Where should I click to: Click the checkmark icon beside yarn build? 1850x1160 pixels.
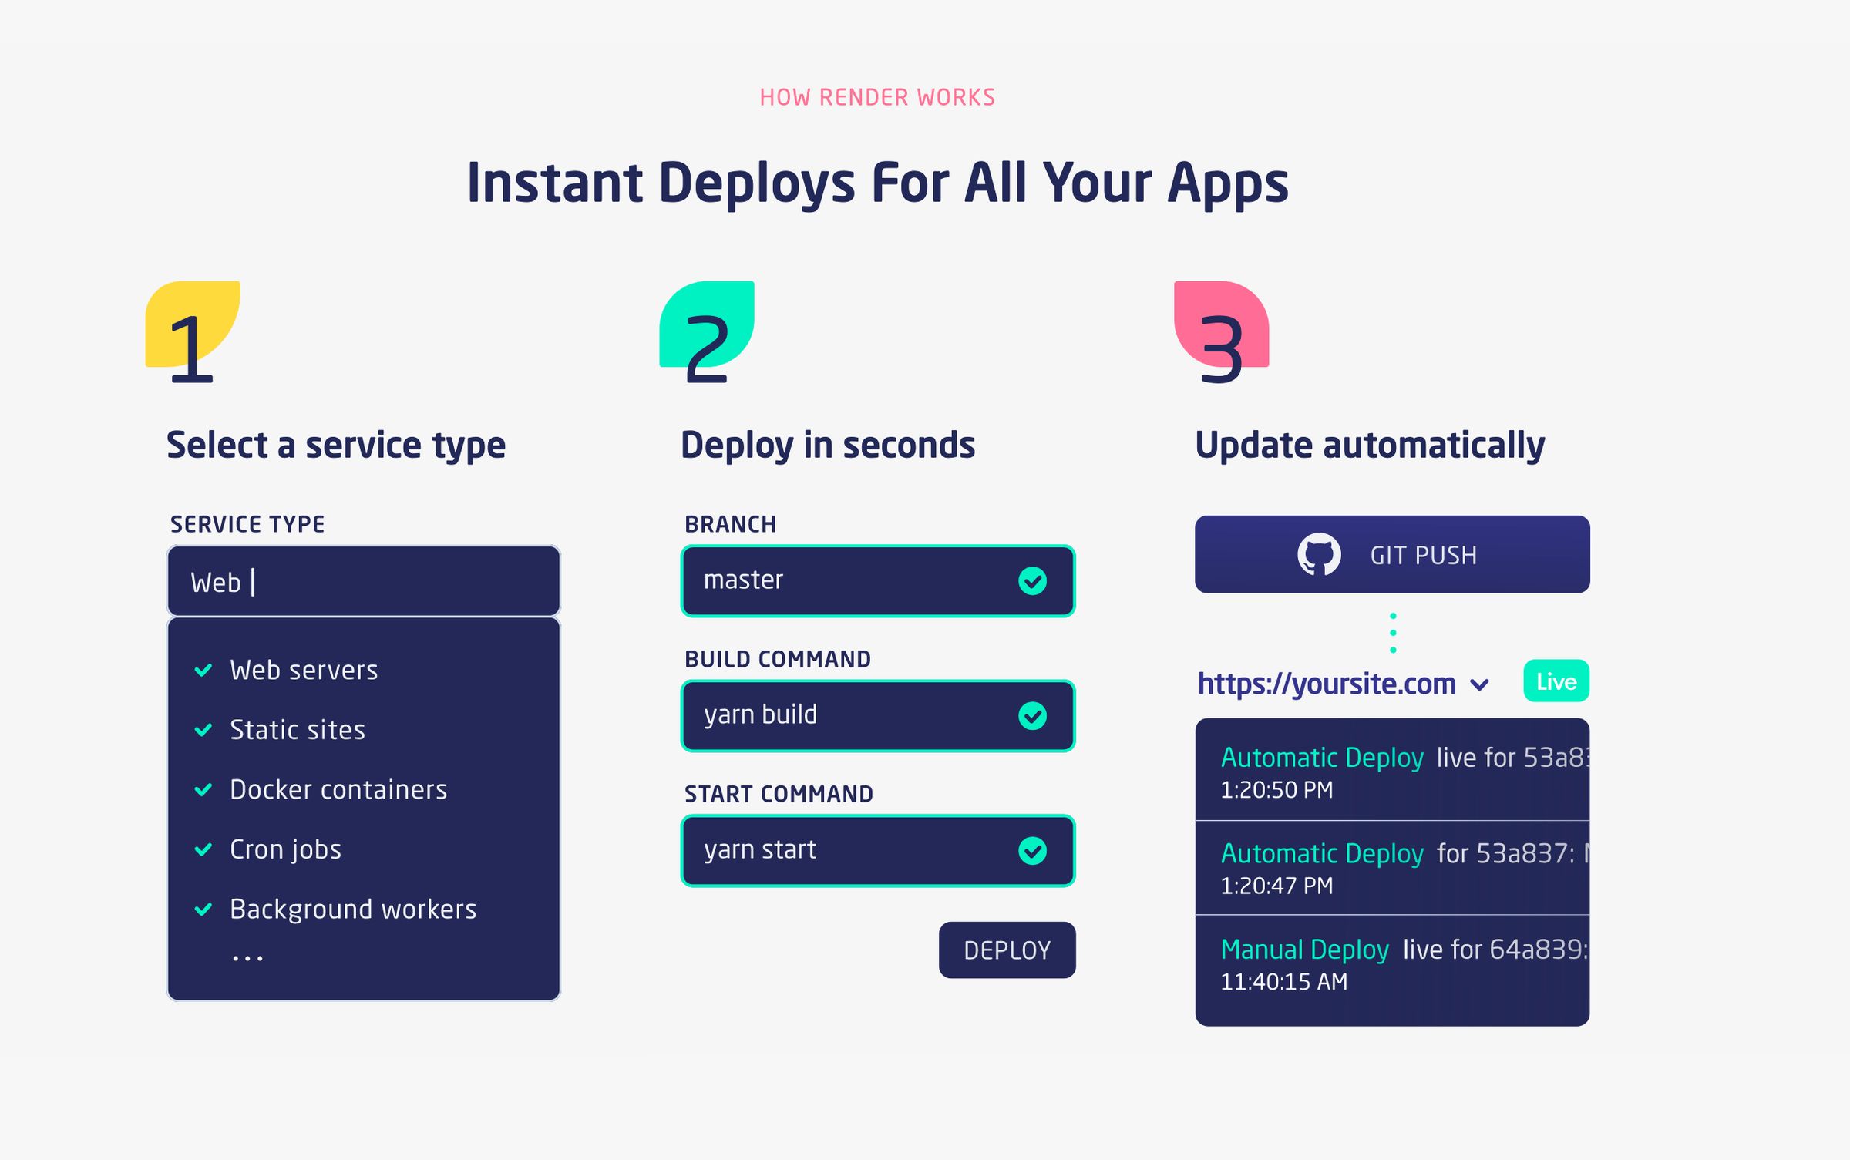(1033, 715)
